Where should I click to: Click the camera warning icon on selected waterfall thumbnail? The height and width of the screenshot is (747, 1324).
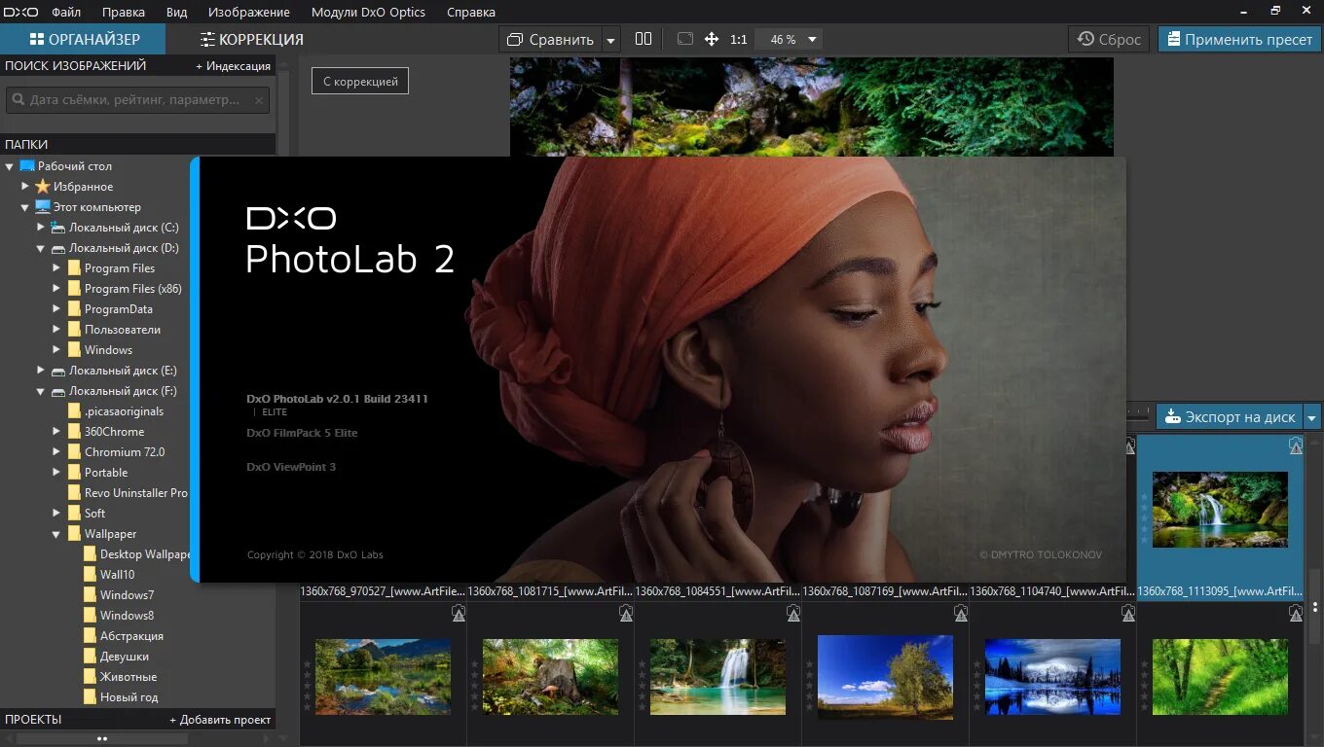(x=1296, y=446)
